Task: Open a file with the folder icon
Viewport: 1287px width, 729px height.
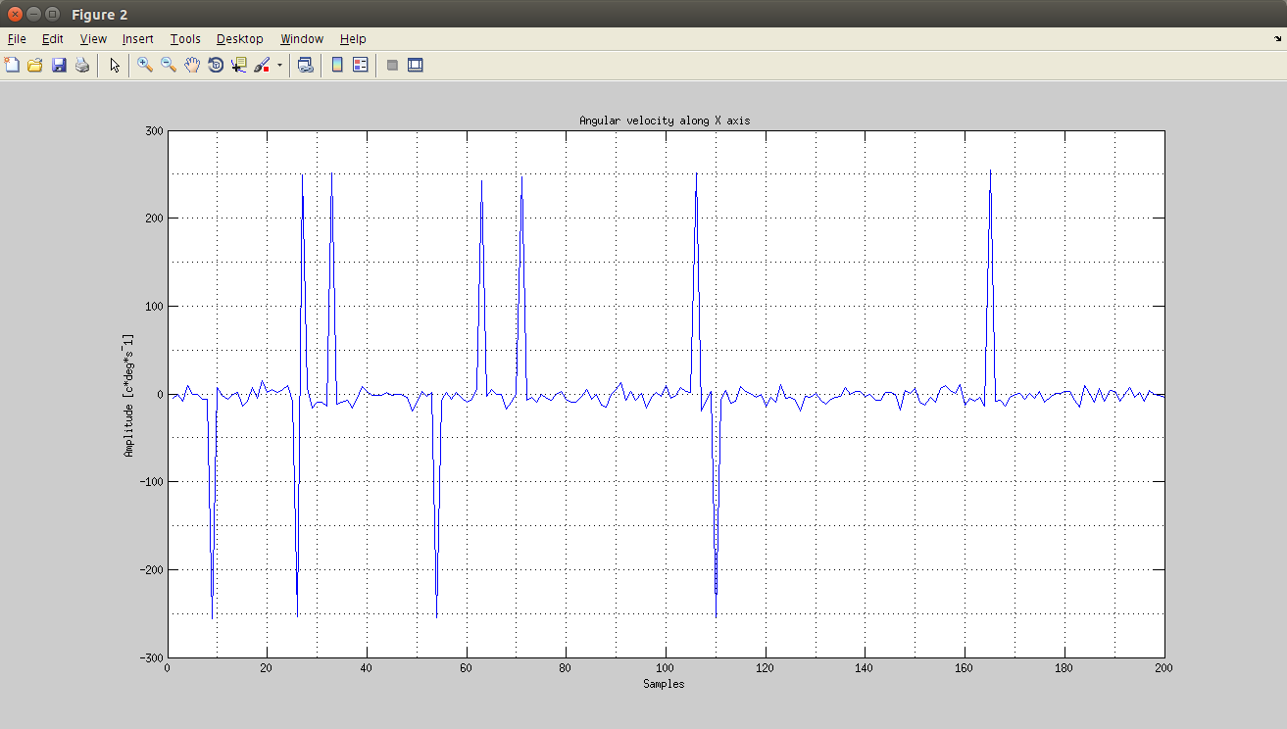Action: 35,66
